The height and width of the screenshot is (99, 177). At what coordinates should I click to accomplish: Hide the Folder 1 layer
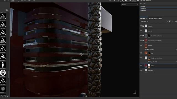[141, 26]
